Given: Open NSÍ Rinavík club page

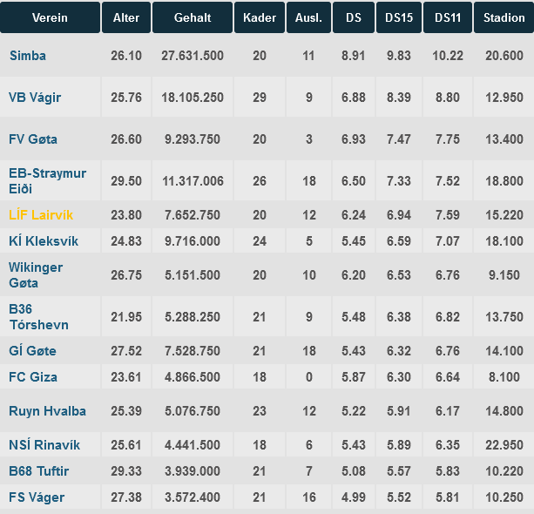Looking at the screenshot, I should pos(44,445).
